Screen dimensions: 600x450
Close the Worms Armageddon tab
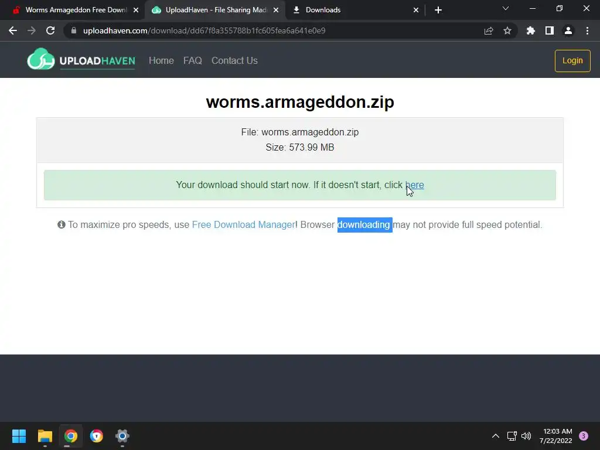[x=136, y=11]
